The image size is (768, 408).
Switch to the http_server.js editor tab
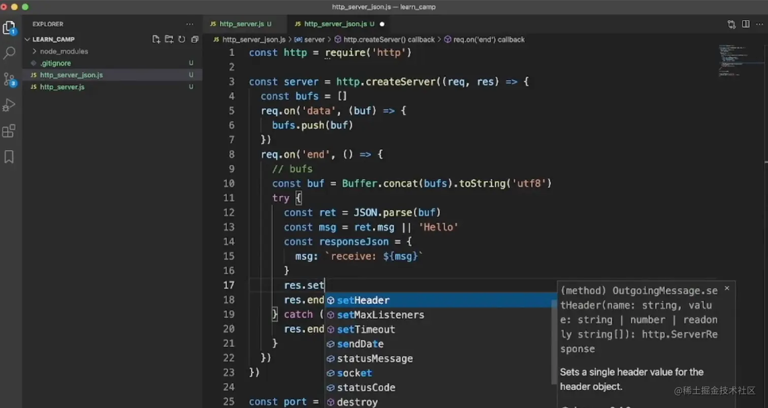coord(245,24)
